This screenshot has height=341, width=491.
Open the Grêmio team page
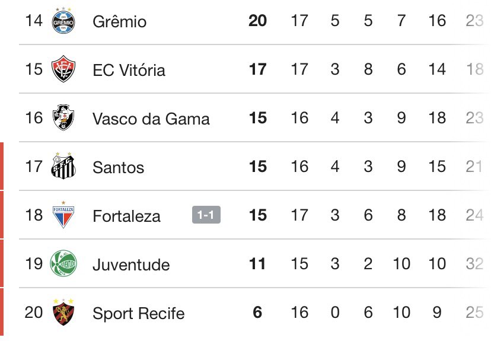(119, 22)
